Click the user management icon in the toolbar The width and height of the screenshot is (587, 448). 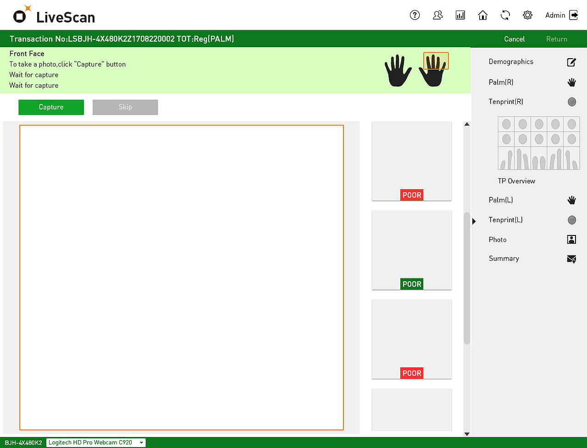(437, 15)
